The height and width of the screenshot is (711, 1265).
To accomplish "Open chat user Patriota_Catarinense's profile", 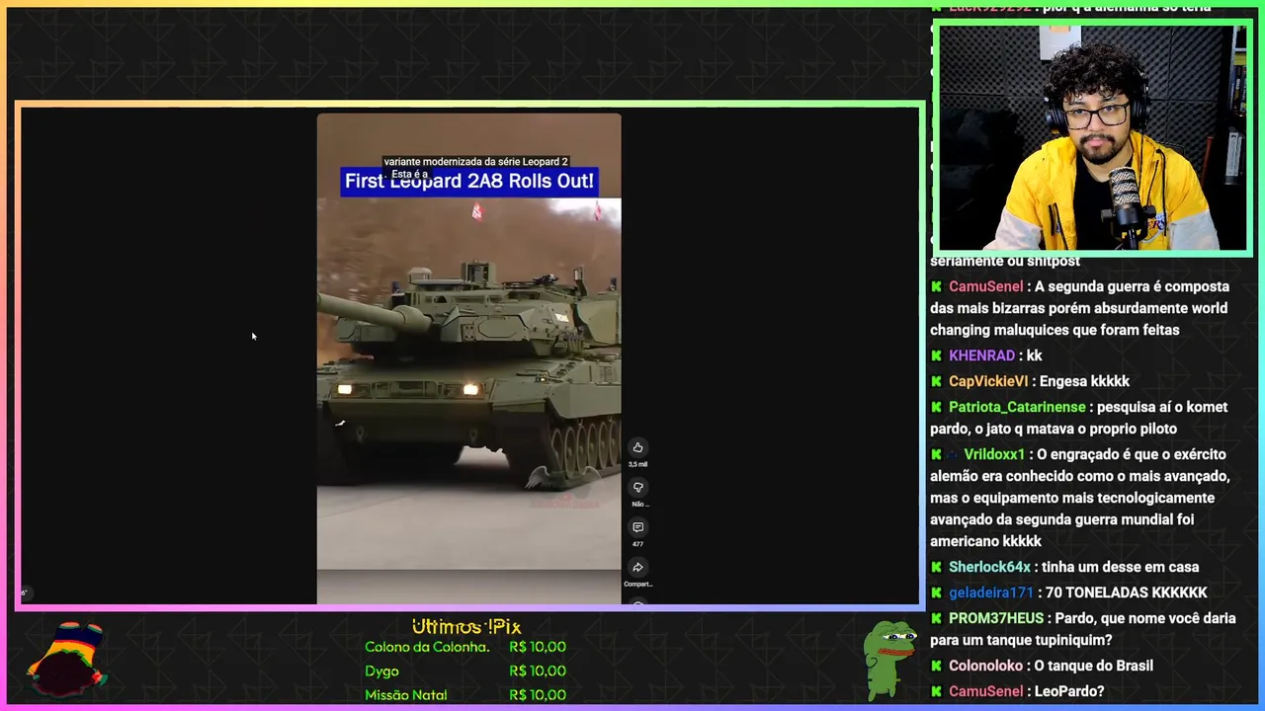I will point(1017,407).
